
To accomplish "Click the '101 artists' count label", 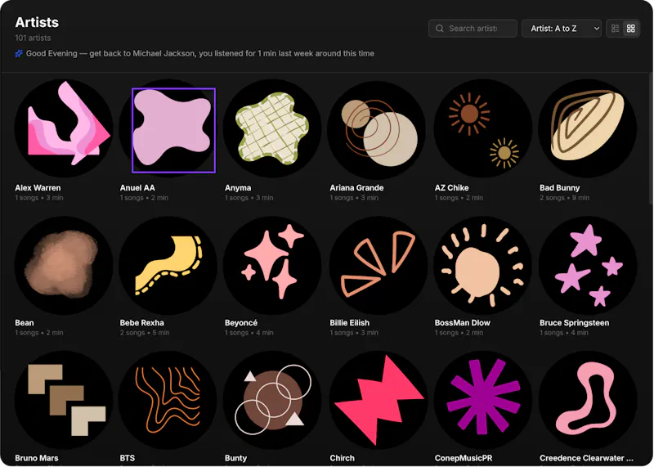I will (33, 38).
